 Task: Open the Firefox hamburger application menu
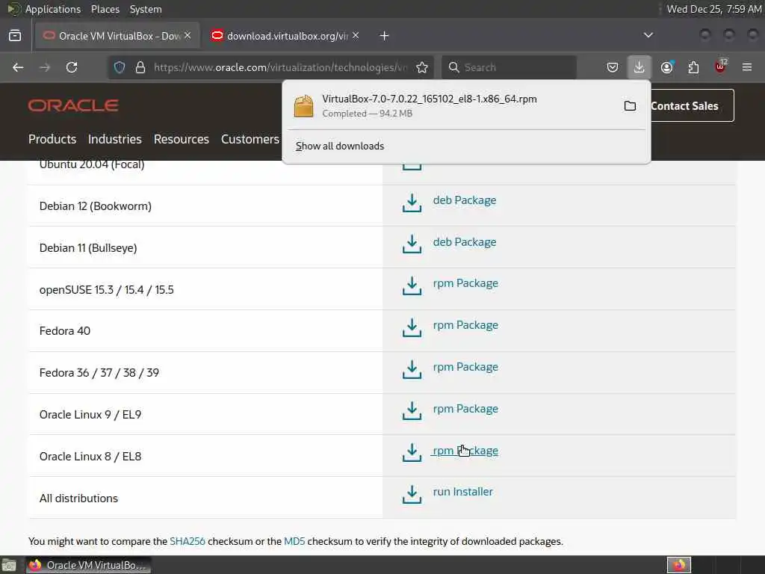tap(747, 67)
